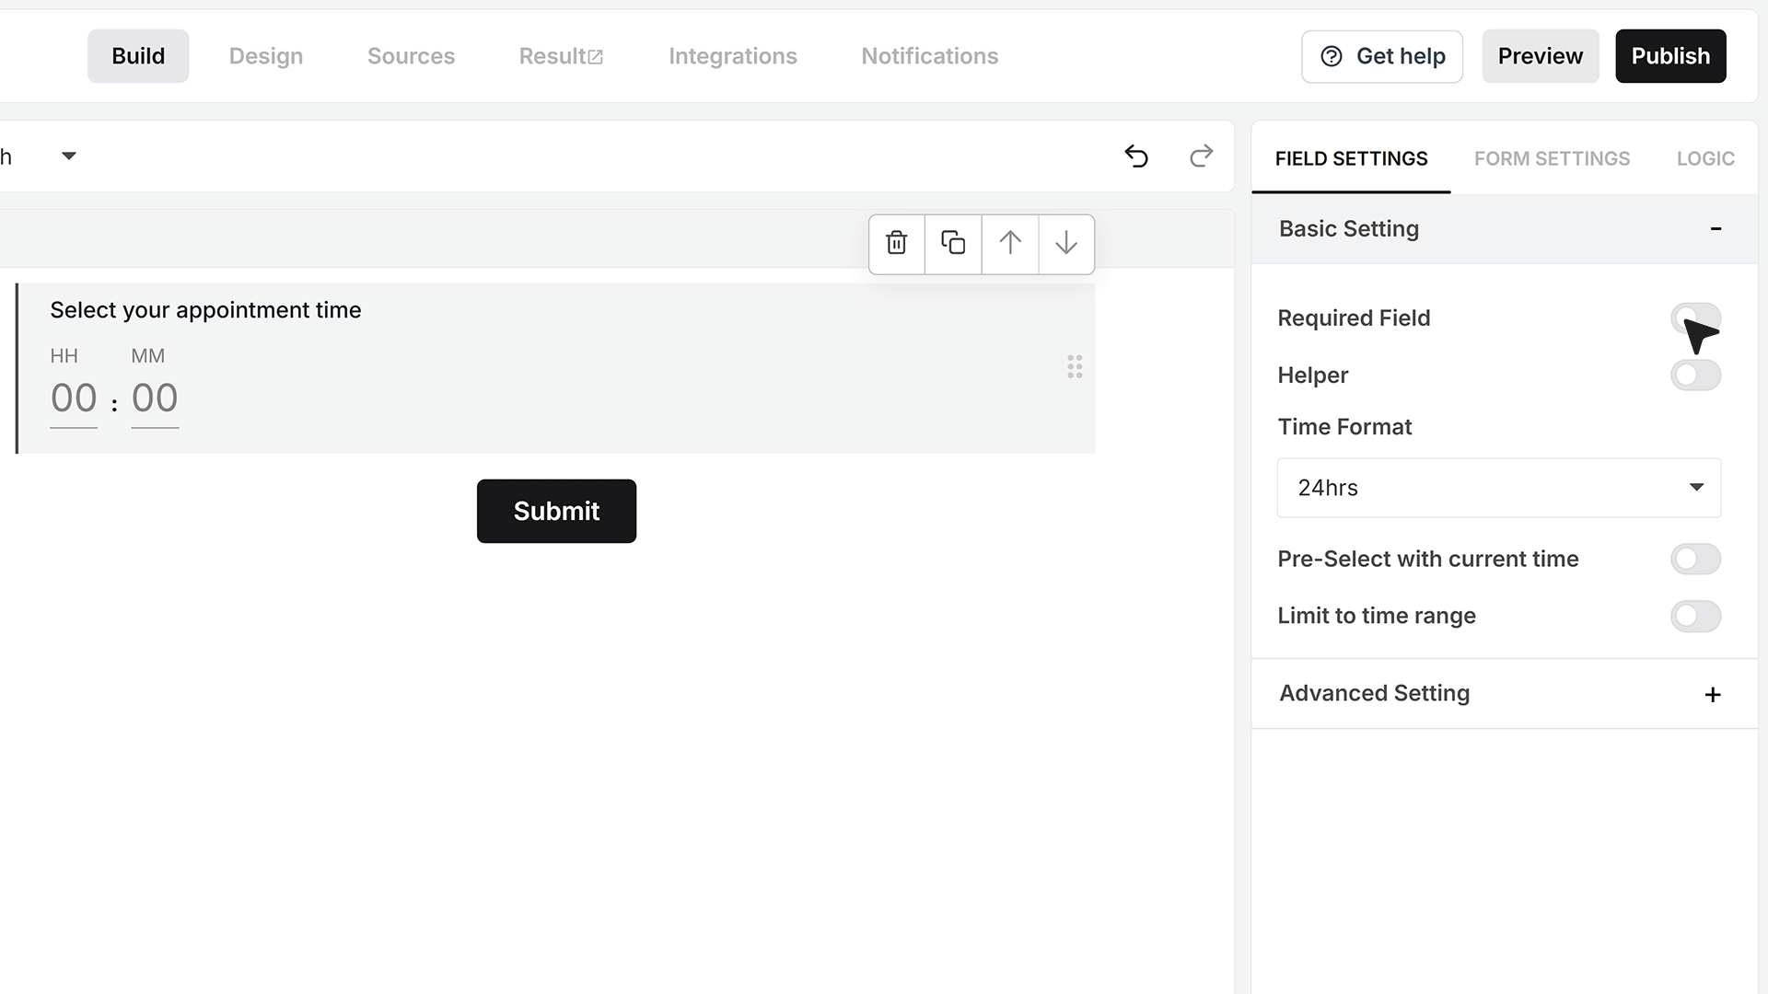Switch to the Form Settings tab
This screenshot has width=1768, height=994.
pyautogui.click(x=1552, y=158)
